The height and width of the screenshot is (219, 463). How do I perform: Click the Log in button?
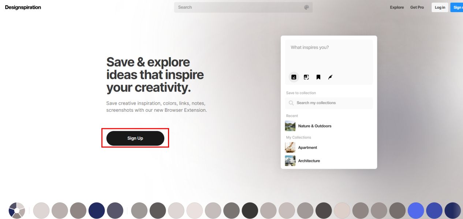(x=440, y=7)
